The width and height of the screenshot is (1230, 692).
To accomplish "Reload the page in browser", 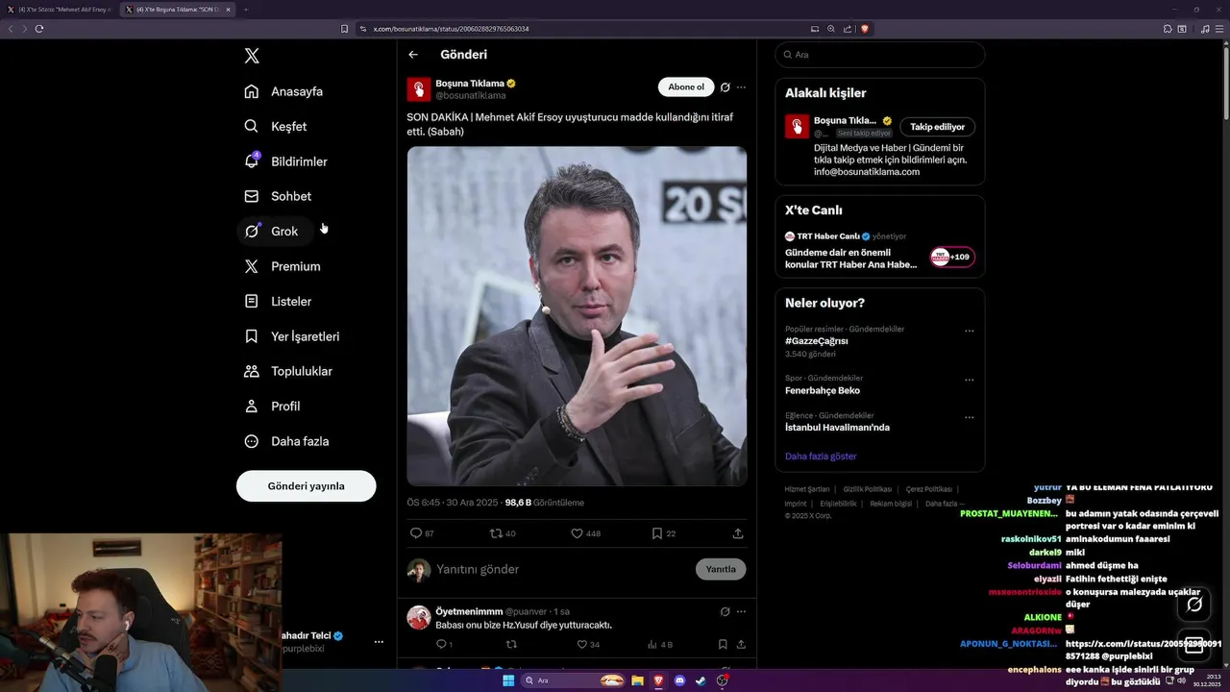I will click(39, 29).
